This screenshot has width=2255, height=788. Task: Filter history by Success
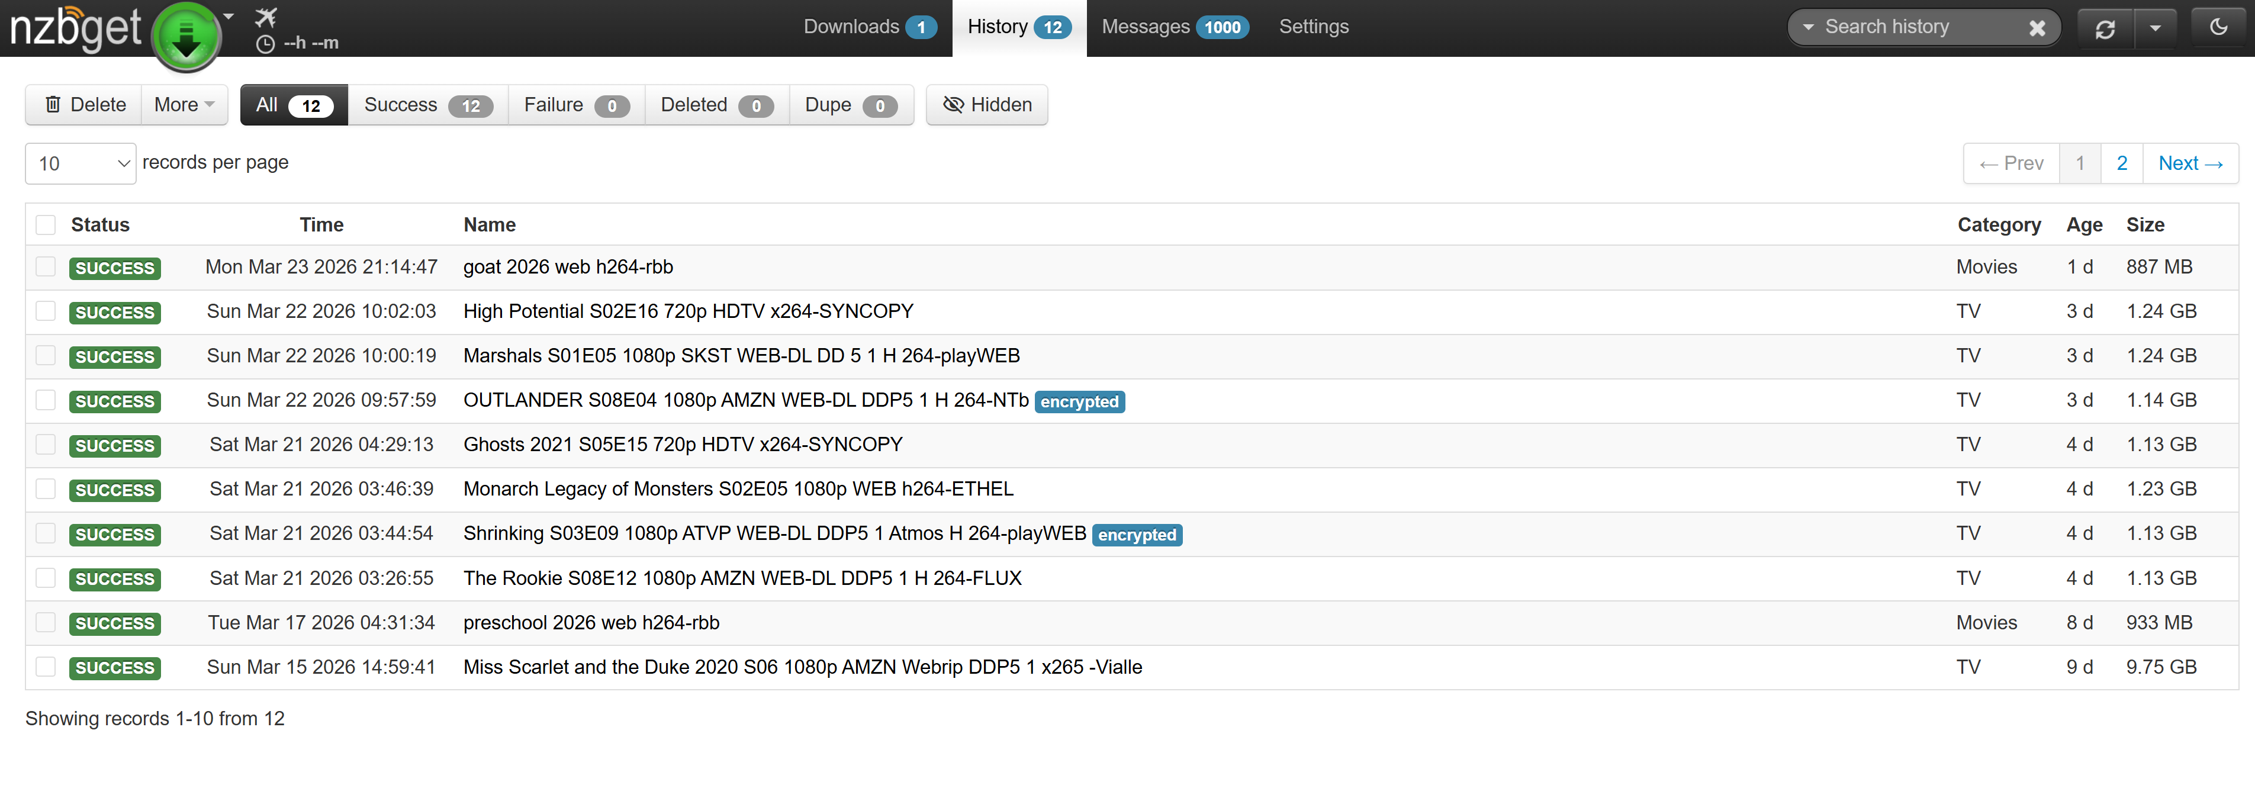pyautogui.click(x=427, y=105)
